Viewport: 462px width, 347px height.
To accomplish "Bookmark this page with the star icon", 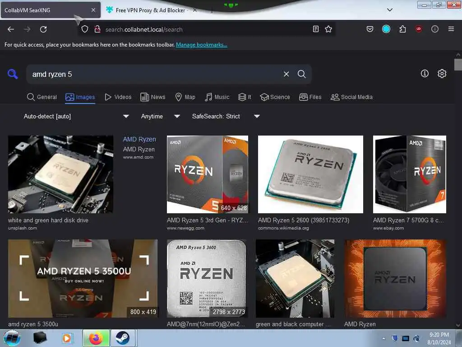I will [328, 29].
